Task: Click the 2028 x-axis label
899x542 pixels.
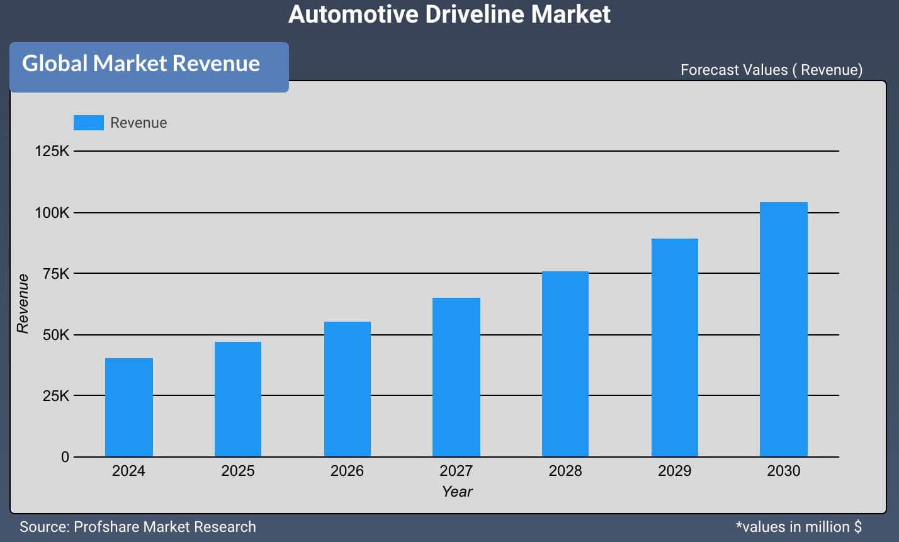Action: point(565,471)
